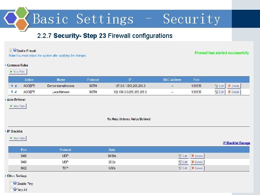Click the Enable Firewall info icon
Viewport: 260px width, 195px height.
coord(15,50)
